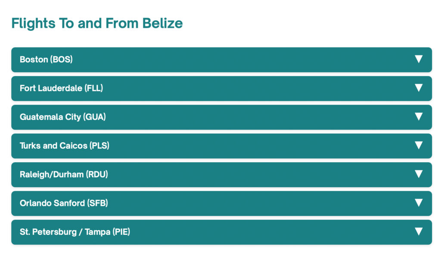Toggle the Turks and Caicos arrow icon
Viewport: 441px width, 256px height.
pyautogui.click(x=419, y=145)
